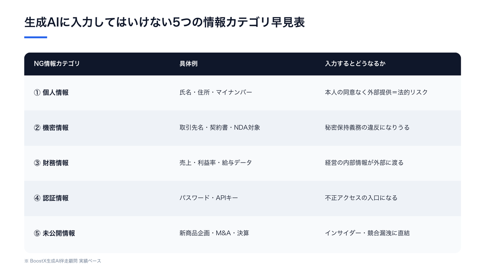The image size is (485, 273).
Task: Select the 具体例 column header
Action: [x=188, y=64]
